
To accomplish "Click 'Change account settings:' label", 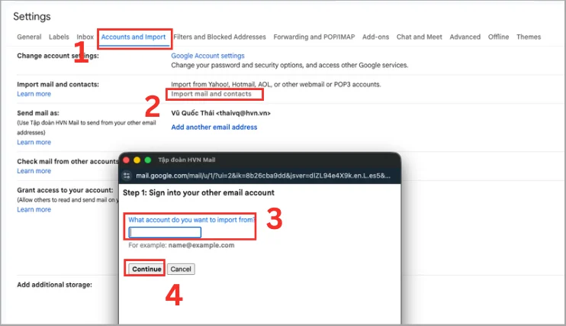I will click(58, 56).
